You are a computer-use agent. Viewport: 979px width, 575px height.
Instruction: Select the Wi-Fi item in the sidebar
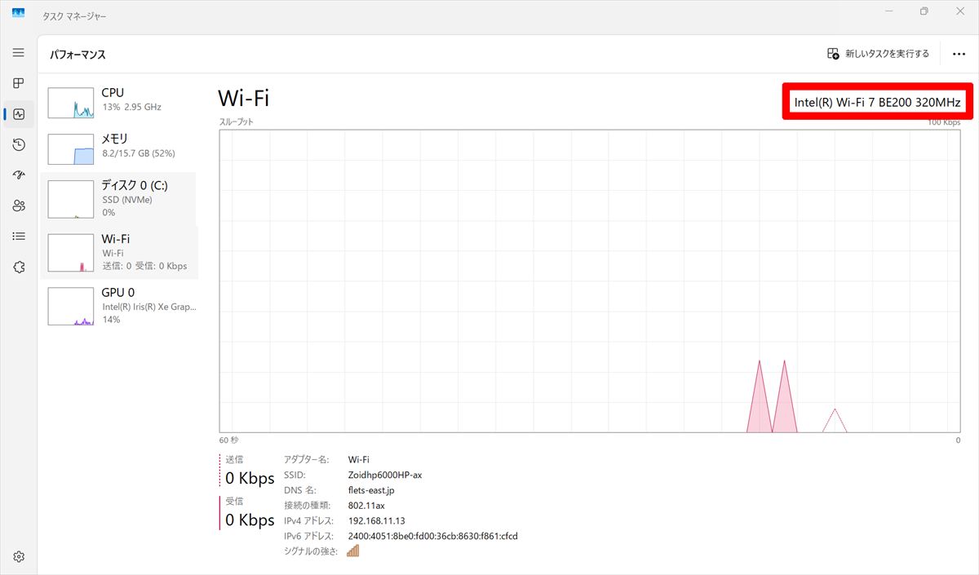(x=119, y=253)
